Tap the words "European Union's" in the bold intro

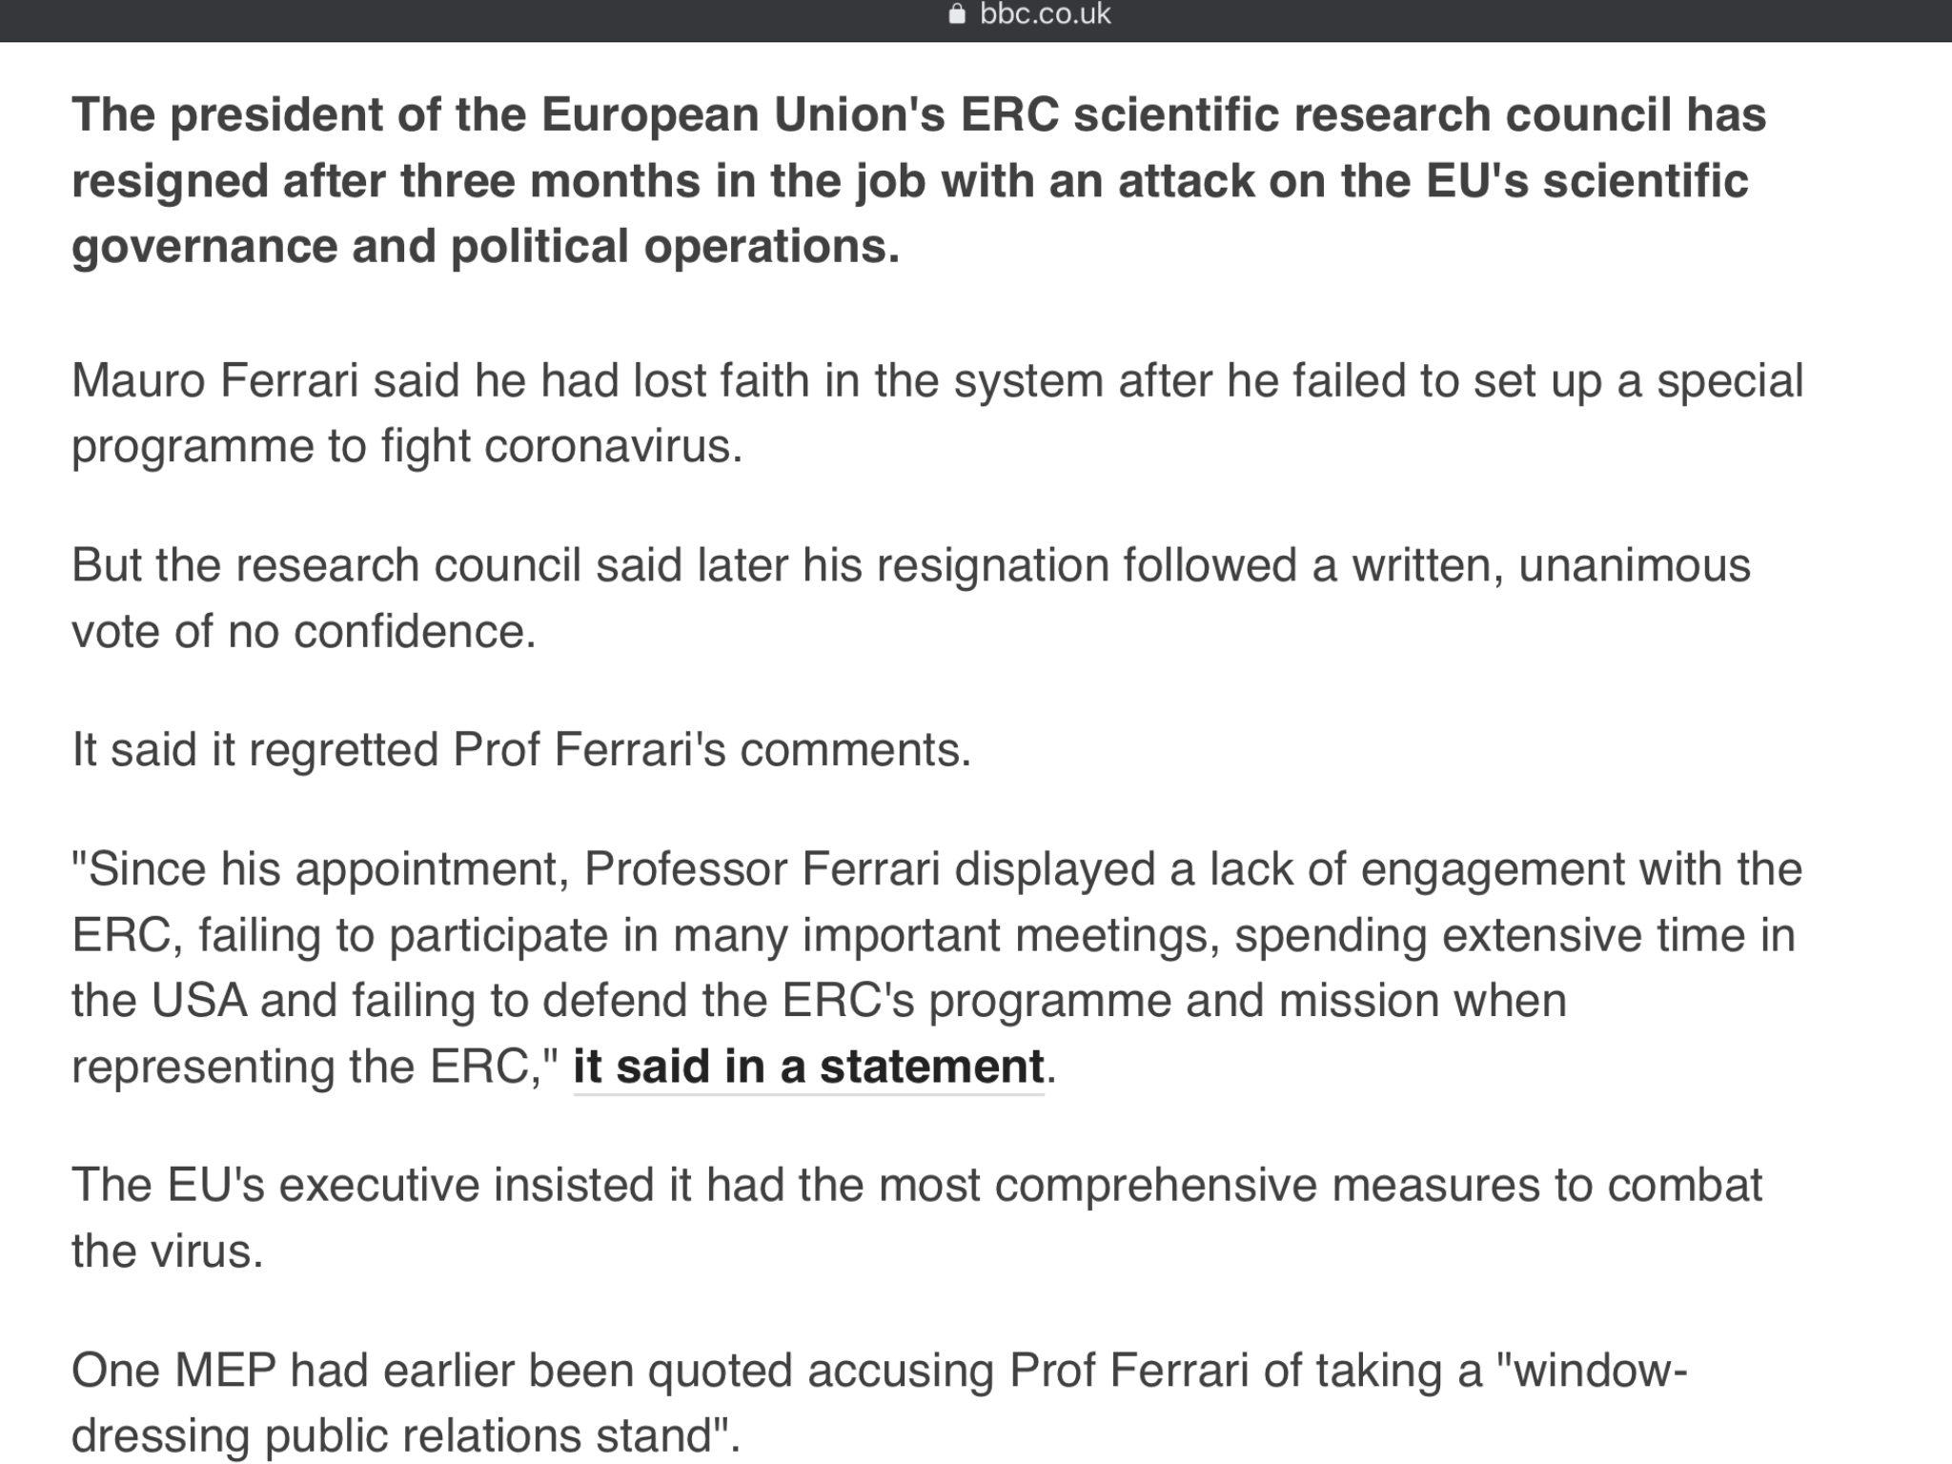[x=743, y=115]
